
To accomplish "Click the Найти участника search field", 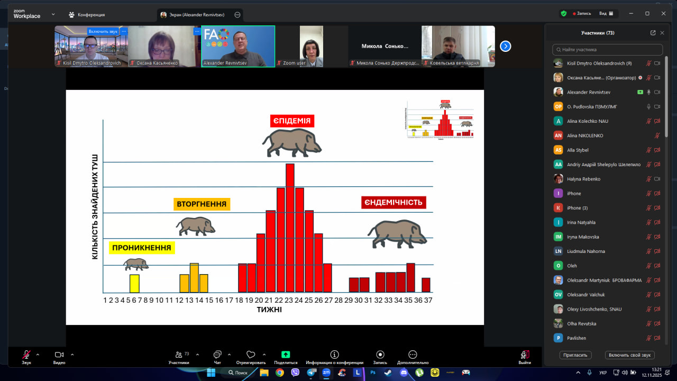I will click(607, 50).
